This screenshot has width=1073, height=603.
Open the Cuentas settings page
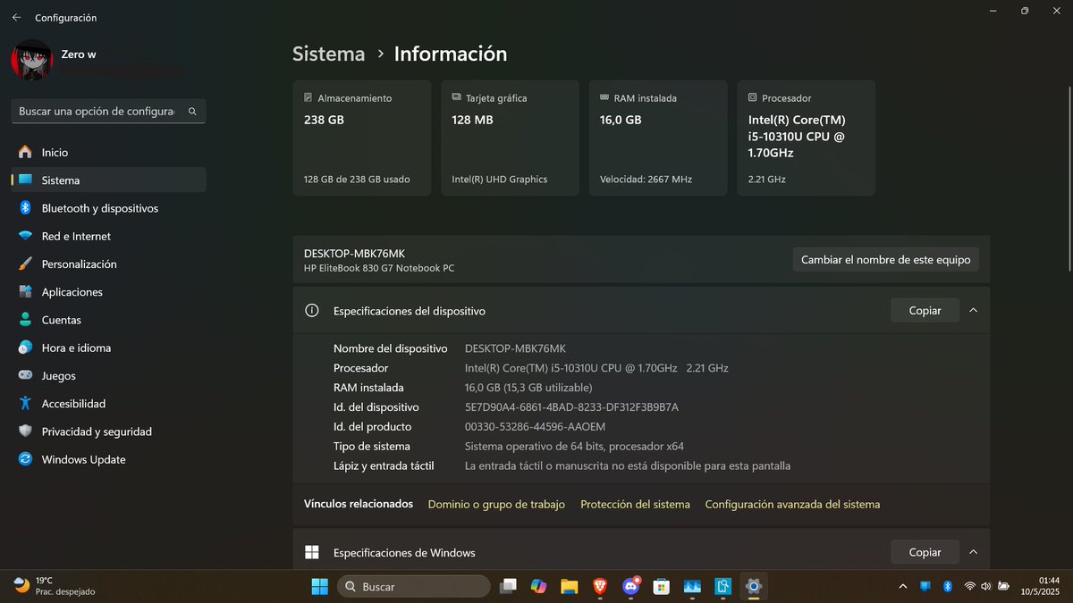click(108, 320)
